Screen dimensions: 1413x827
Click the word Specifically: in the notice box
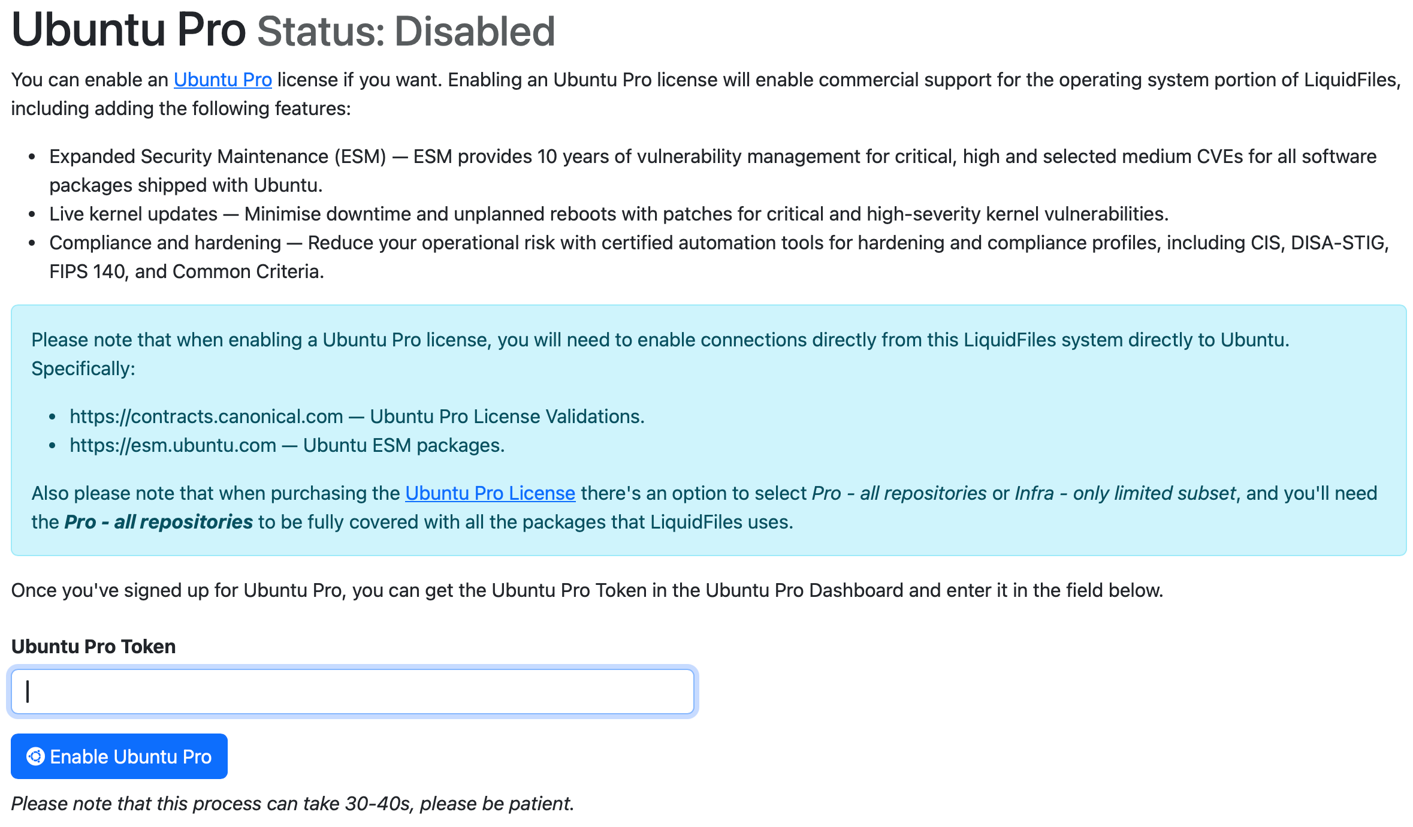83,369
